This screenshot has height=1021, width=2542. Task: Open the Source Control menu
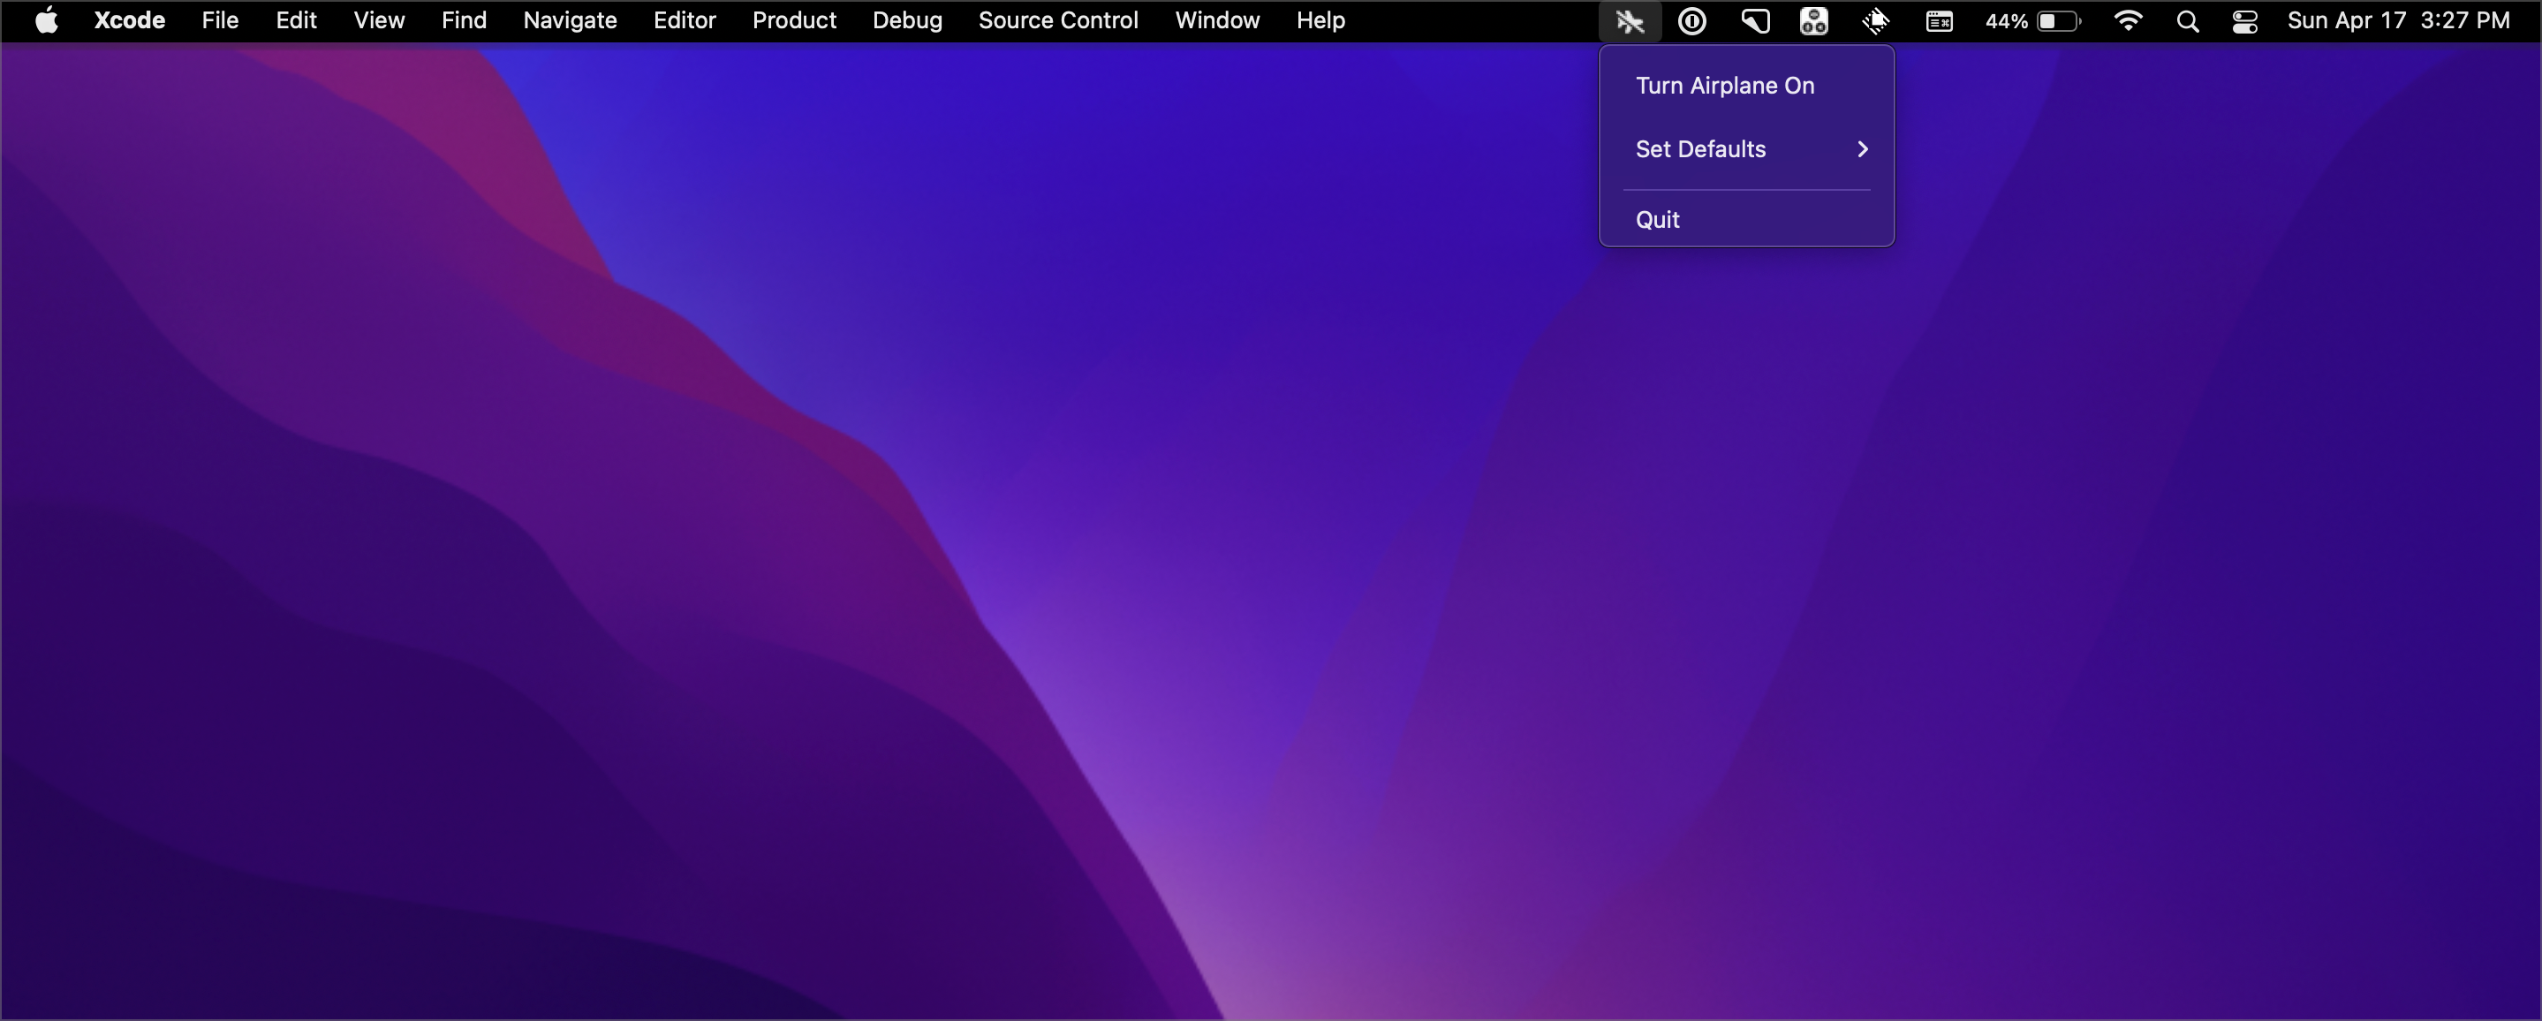1058,20
